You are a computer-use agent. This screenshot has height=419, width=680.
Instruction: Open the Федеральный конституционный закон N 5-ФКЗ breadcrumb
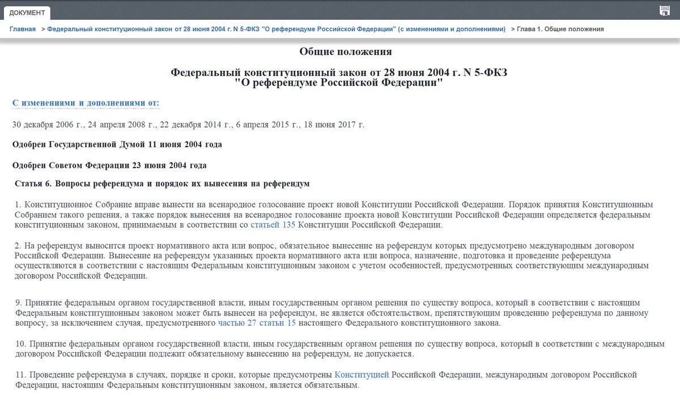pos(277,29)
